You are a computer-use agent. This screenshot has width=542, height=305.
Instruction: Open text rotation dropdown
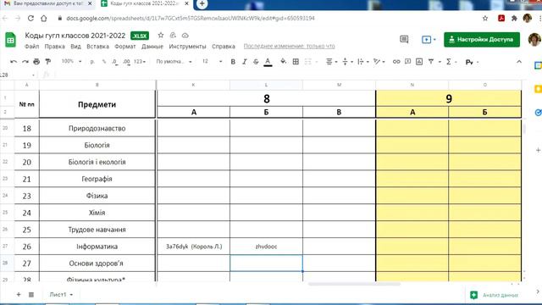[x=379, y=62]
